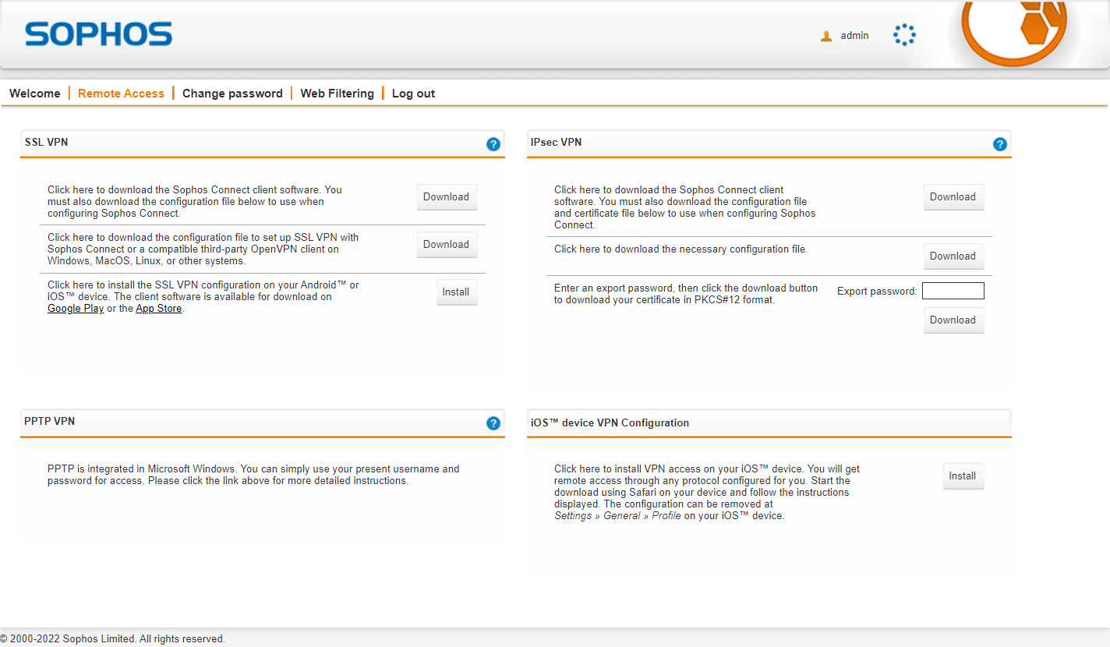Image resolution: width=1110 pixels, height=647 pixels.
Task: Download Sophos Connect client under IPsec VPN
Action: (x=953, y=197)
